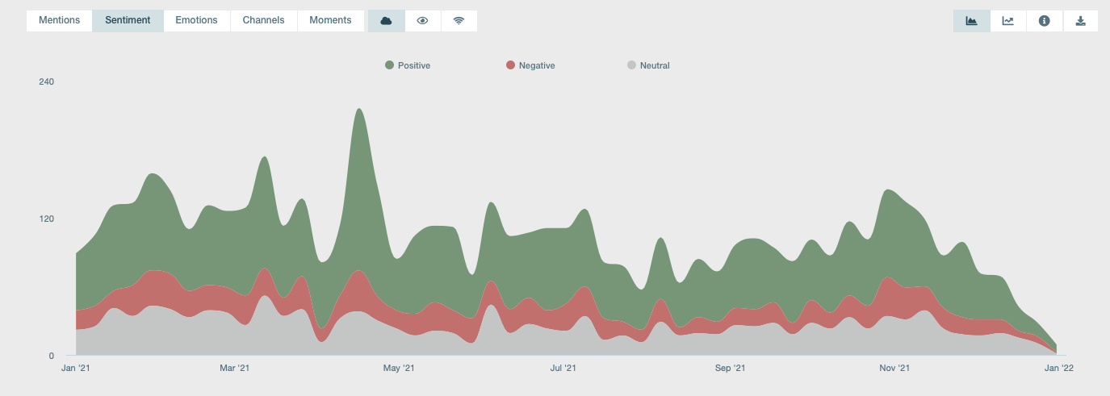Open the Moments tab
The image size is (1110, 396).
[x=330, y=20]
